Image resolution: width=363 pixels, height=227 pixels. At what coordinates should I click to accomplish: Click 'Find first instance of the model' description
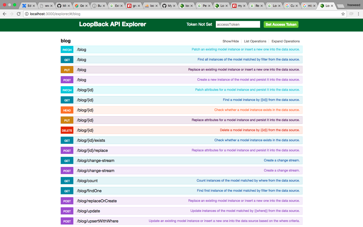(x=248, y=190)
